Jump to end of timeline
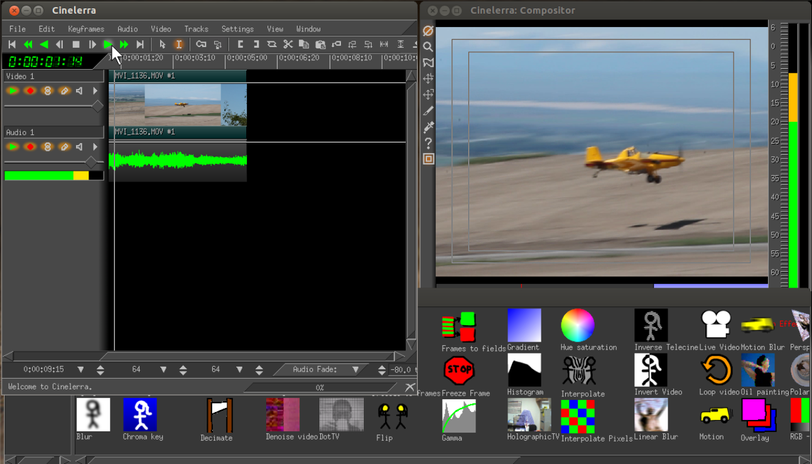The width and height of the screenshot is (812, 464). pyautogui.click(x=140, y=45)
